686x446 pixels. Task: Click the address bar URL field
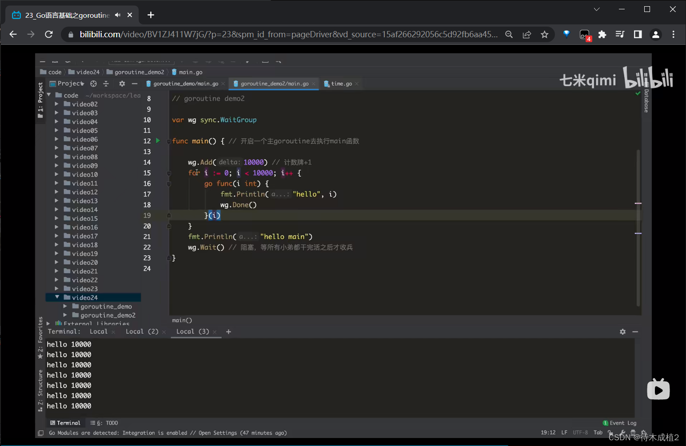pyautogui.click(x=289, y=34)
